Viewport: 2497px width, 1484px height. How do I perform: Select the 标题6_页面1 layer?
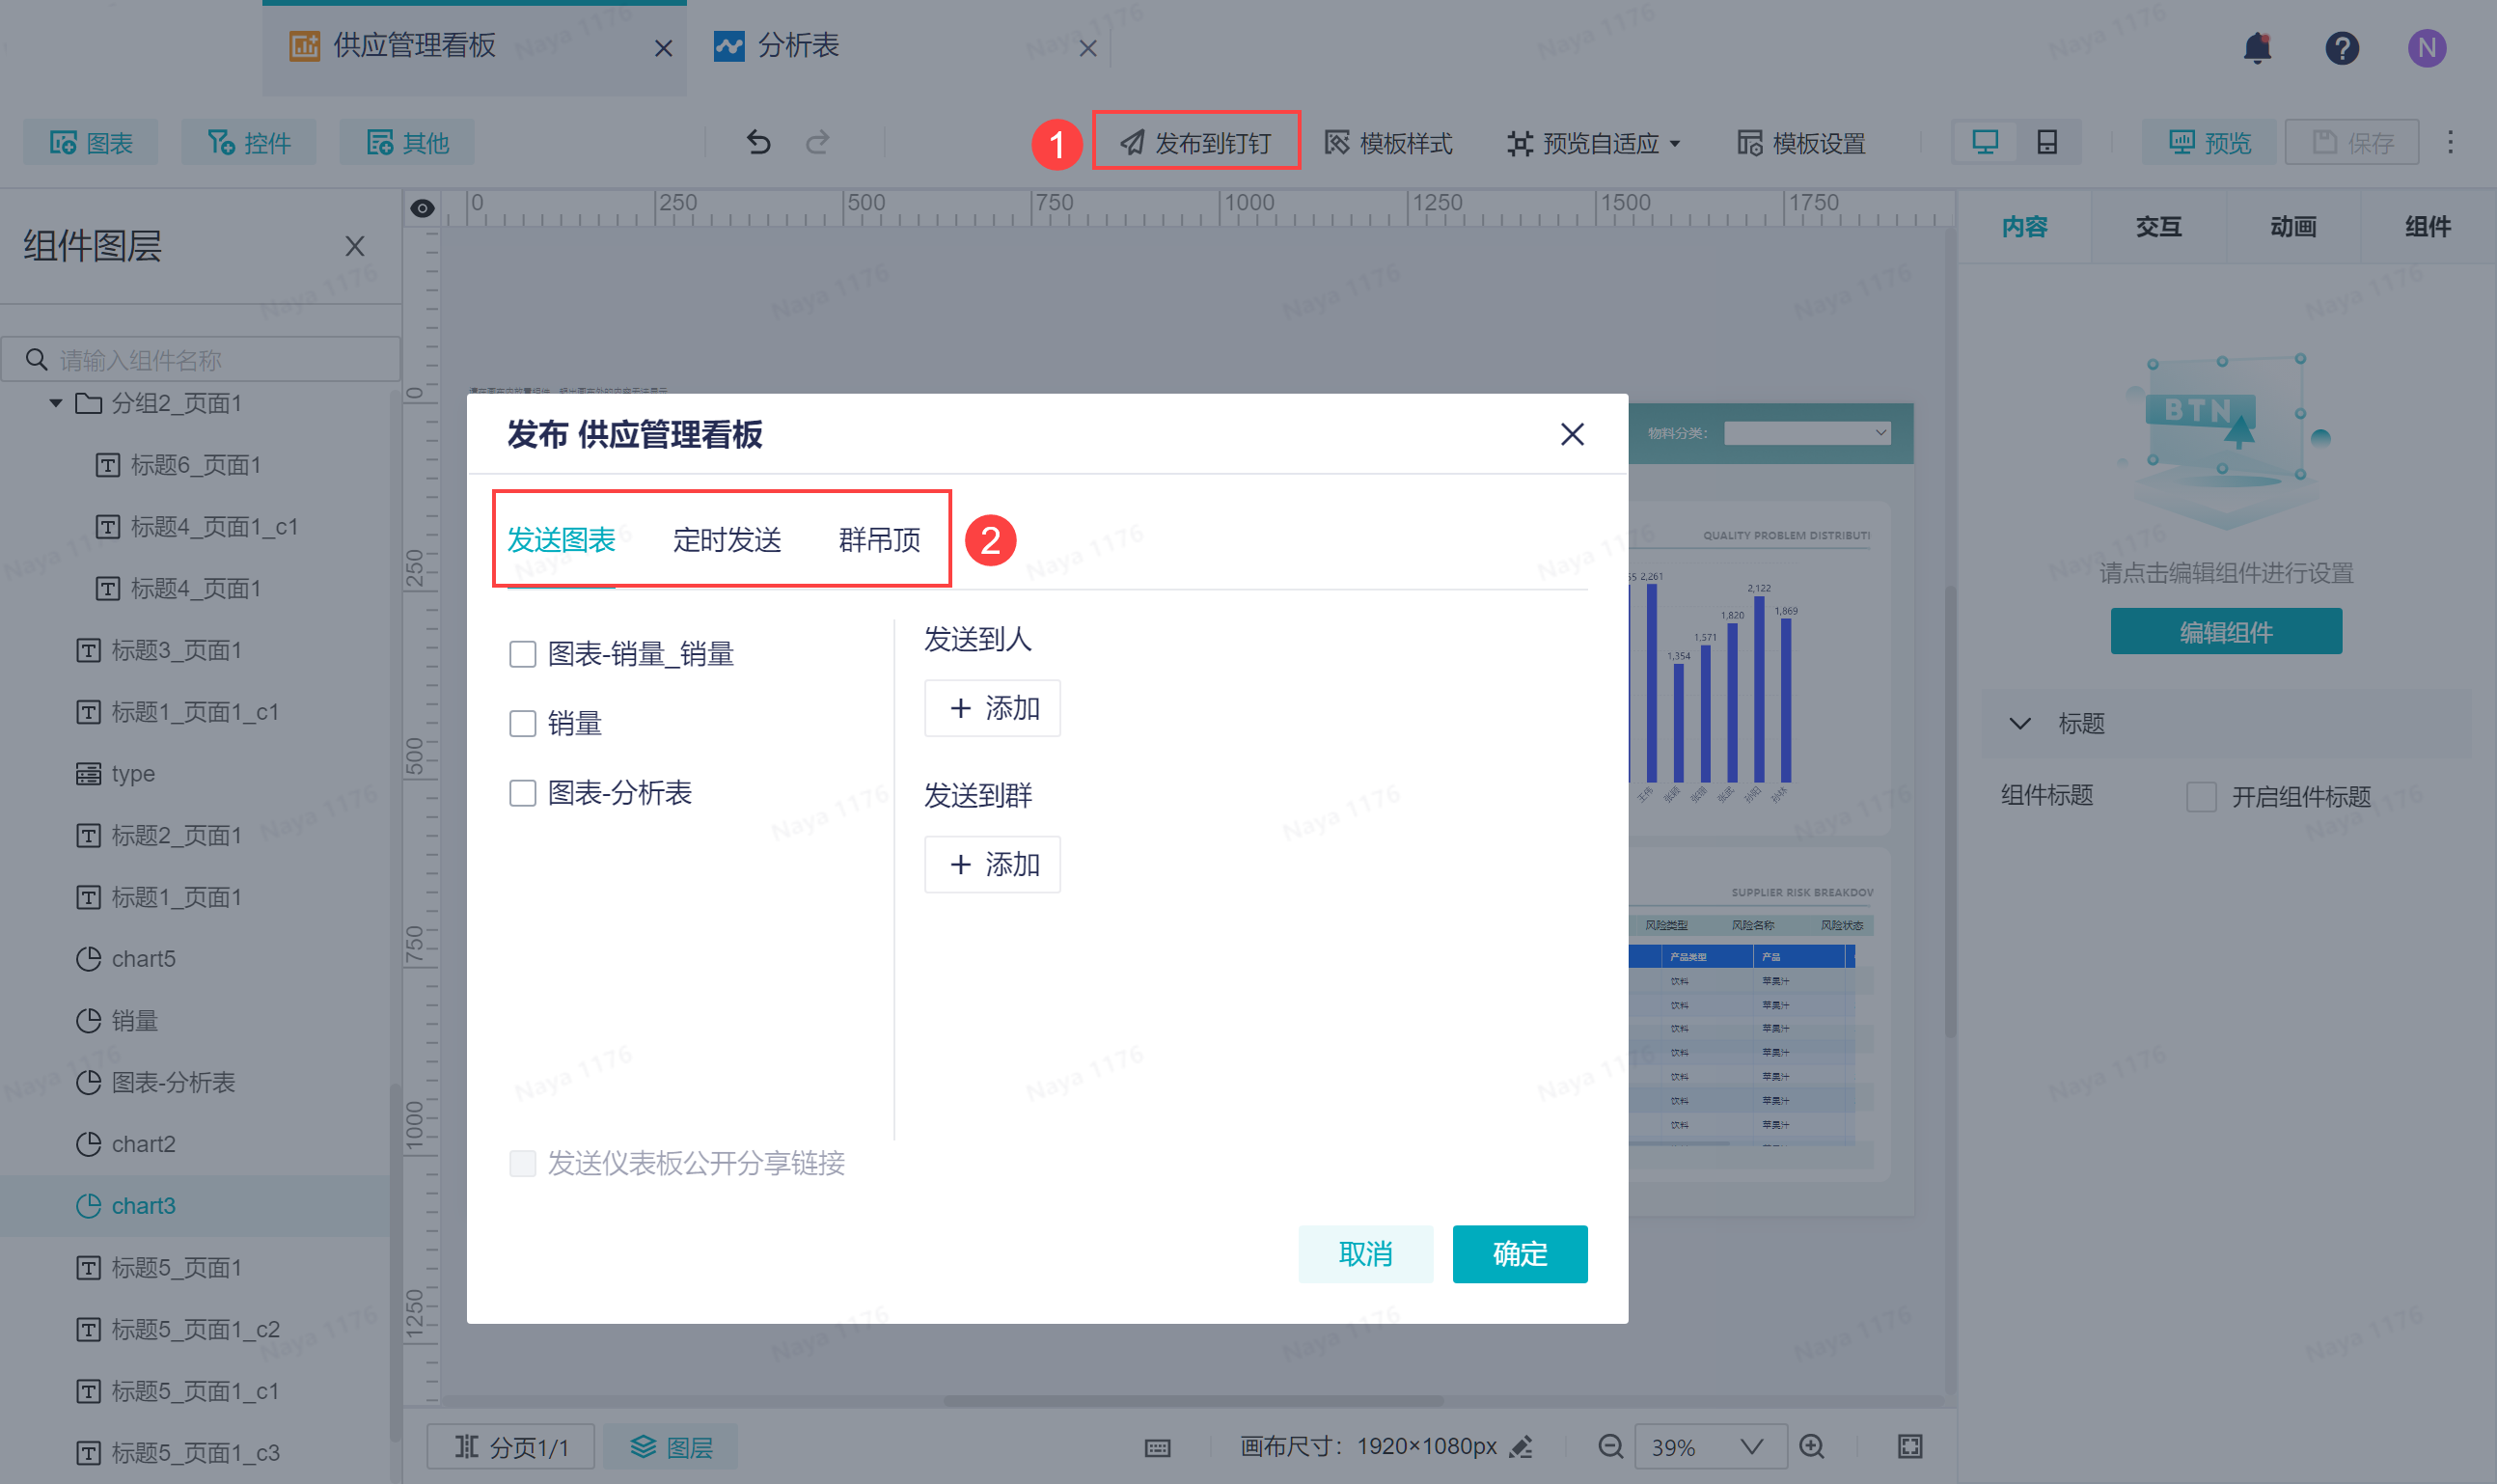pos(195,464)
